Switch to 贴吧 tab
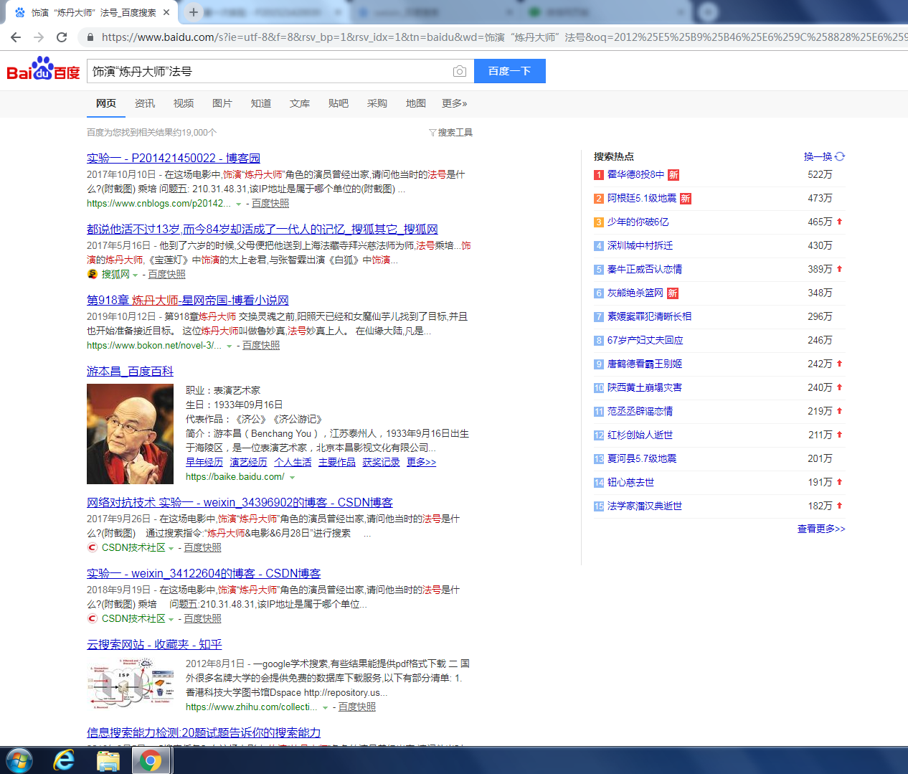Image resolution: width=908 pixels, height=774 pixels. (339, 103)
